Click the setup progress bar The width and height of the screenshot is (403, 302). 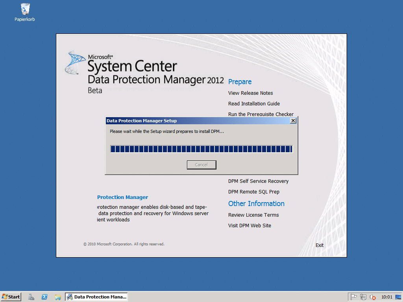coord(201,149)
